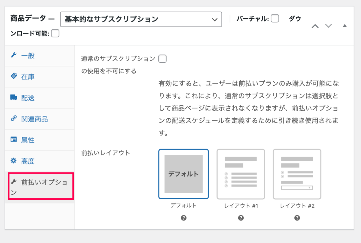
Task: Click the デフォルト caption below the thumbnail
Action: [183, 205]
